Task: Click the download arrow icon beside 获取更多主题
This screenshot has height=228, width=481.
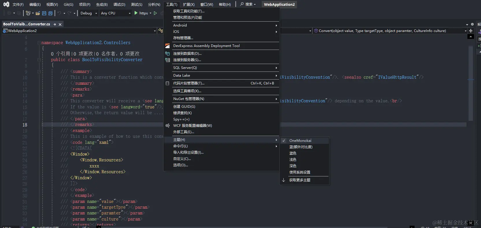Action: 284,180
